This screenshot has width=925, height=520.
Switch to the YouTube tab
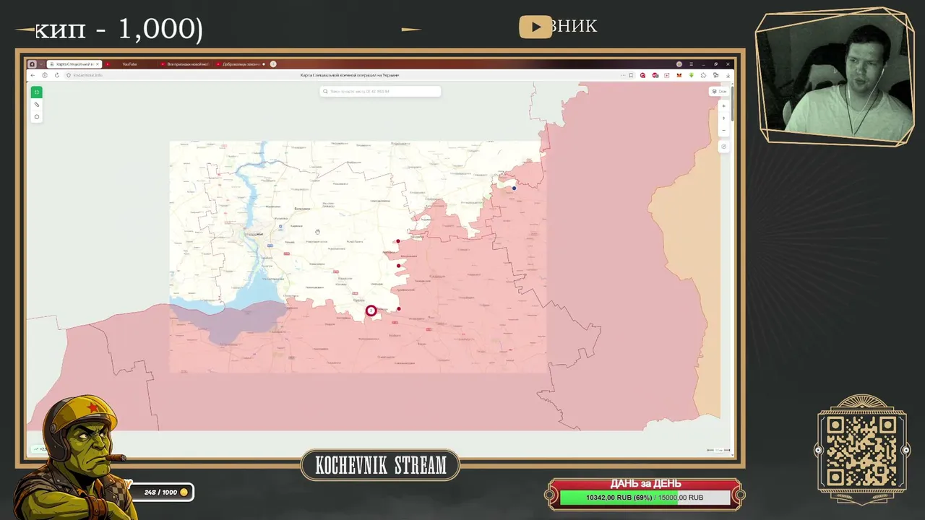pos(130,64)
